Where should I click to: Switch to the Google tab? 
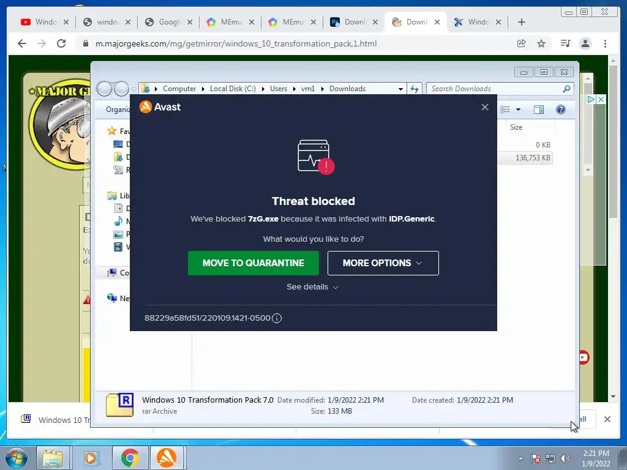pos(168,22)
